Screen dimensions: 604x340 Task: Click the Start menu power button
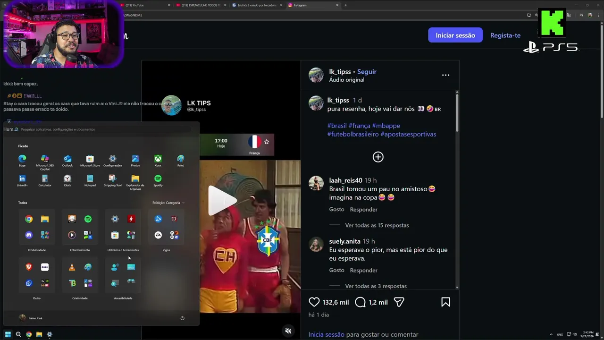[182, 318]
